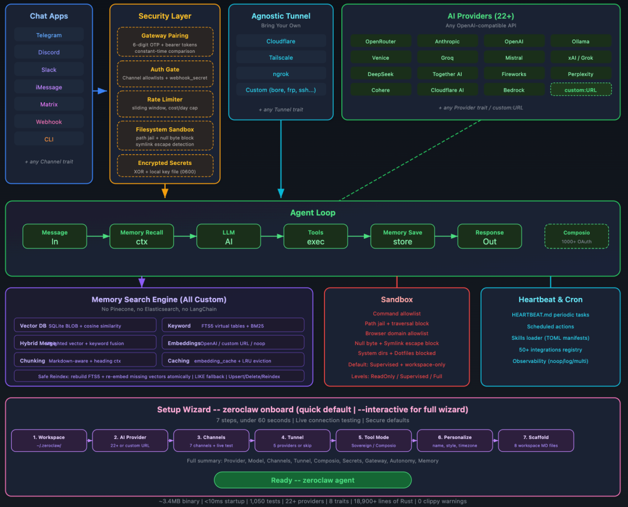Click the Matrix channel entry
This screenshot has height=507, width=628.
(49, 105)
